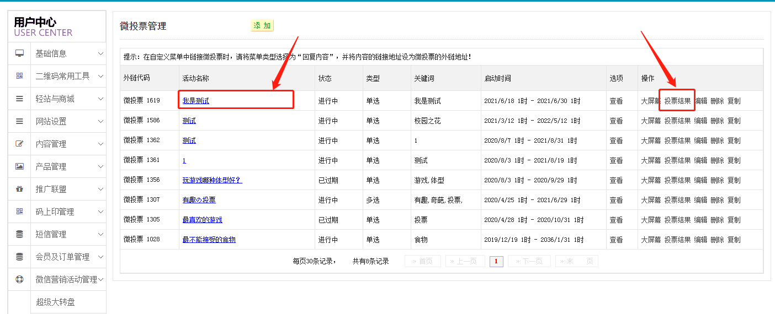
Task: Open 超级大转盘 in the sidebar
Action: point(55,302)
